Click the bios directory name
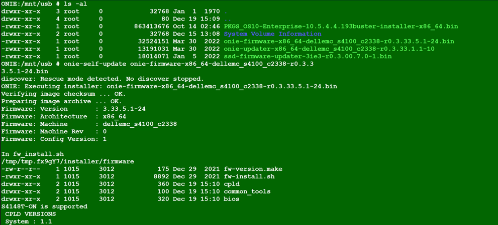The height and width of the screenshot is (225, 498). click(x=232, y=199)
